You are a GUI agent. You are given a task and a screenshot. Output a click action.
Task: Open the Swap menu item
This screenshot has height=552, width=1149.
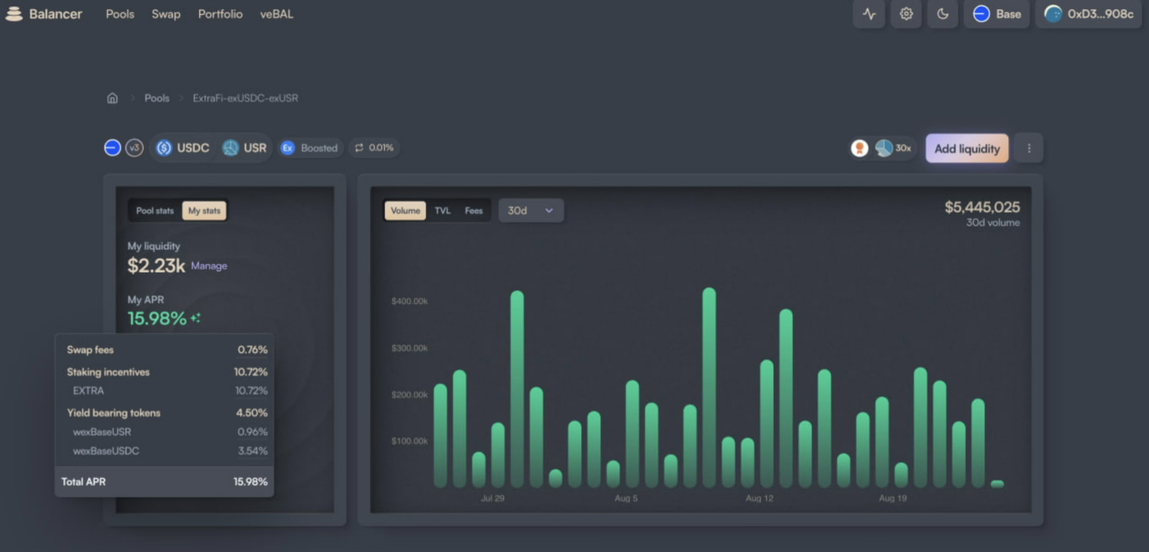coord(166,14)
